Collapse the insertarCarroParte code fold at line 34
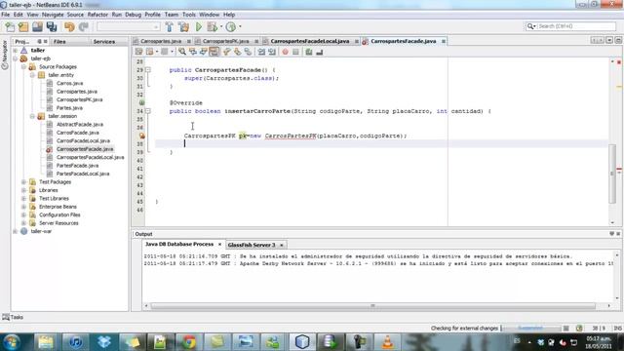This screenshot has width=624, height=351. coord(148,111)
